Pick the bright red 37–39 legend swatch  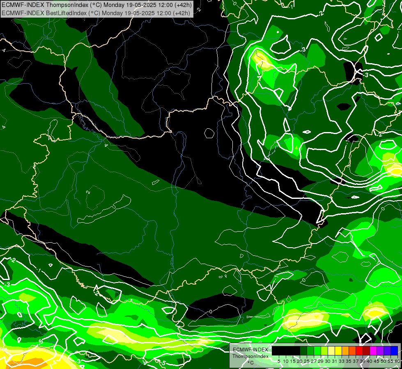(359, 351)
